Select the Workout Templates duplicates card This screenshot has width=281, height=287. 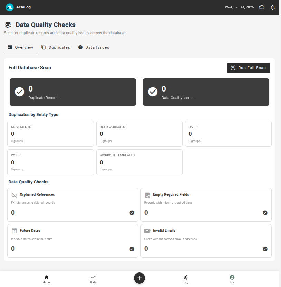coord(139,162)
